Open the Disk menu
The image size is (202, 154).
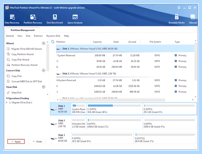(28, 36)
